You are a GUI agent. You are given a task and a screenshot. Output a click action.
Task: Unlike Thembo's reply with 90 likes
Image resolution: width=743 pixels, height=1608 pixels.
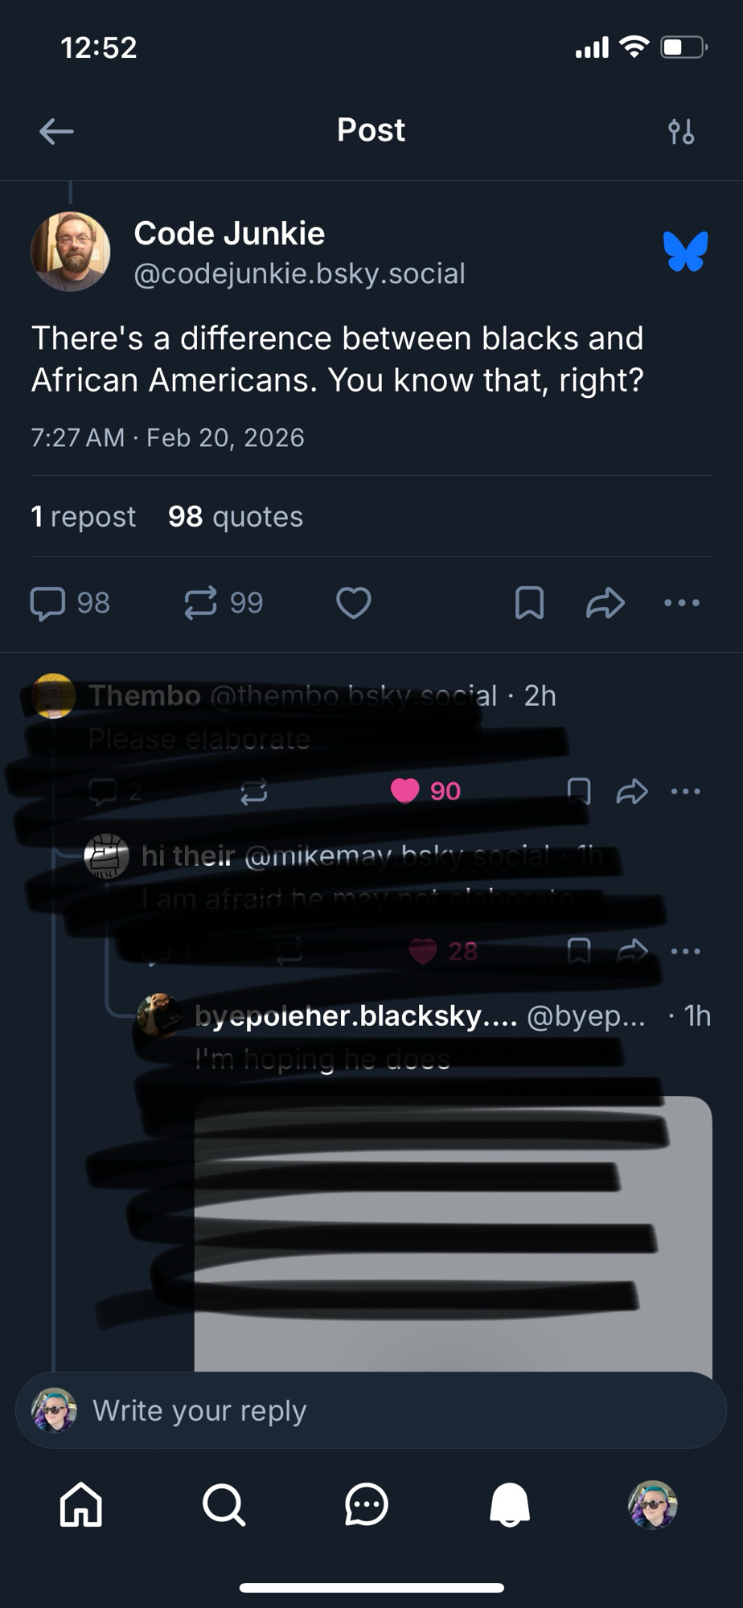click(405, 791)
